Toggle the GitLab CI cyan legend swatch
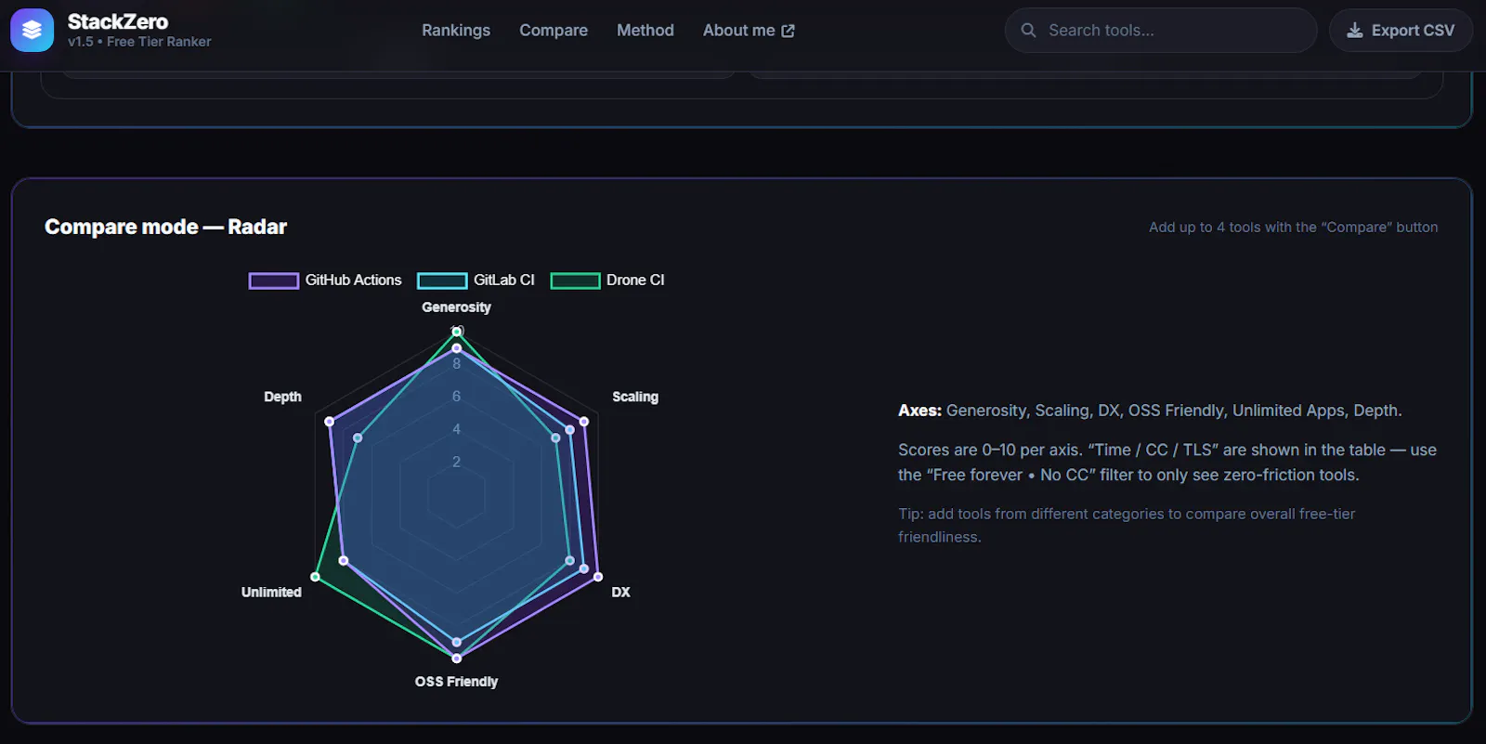Image resolution: width=1486 pixels, height=744 pixels. pos(442,281)
